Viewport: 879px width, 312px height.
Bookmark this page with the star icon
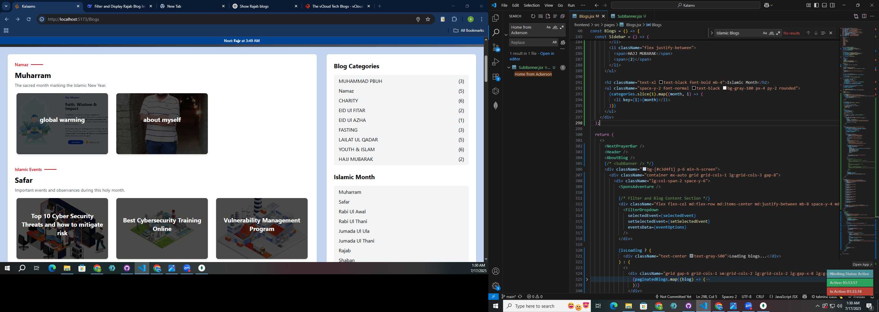[x=428, y=19]
